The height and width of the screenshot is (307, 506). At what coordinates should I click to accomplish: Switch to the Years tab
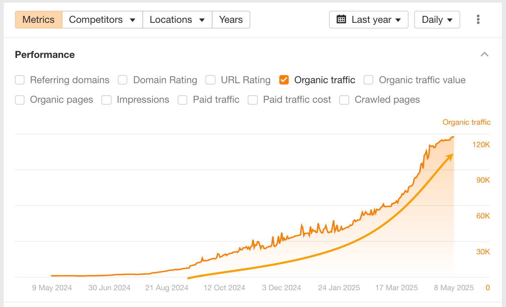coord(231,20)
